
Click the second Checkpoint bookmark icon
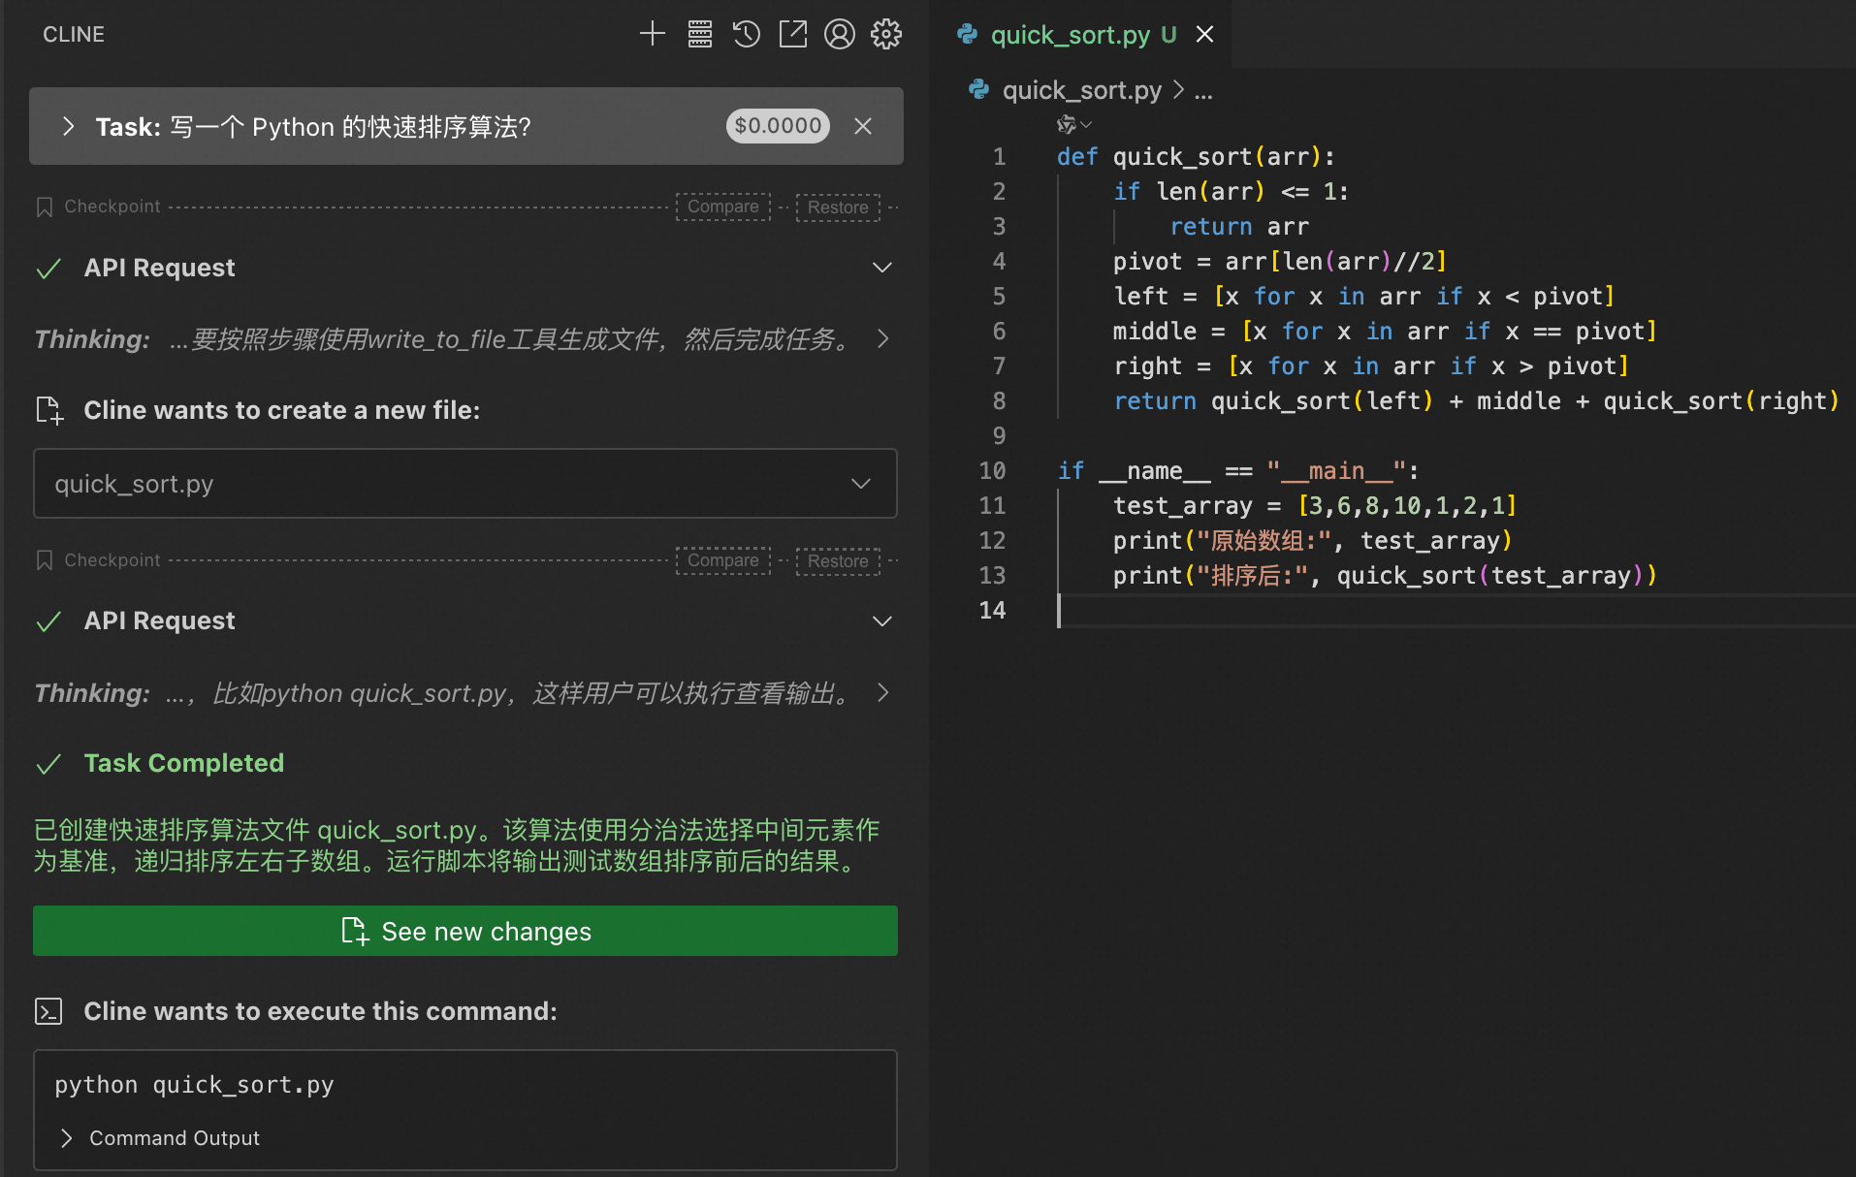click(44, 560)
